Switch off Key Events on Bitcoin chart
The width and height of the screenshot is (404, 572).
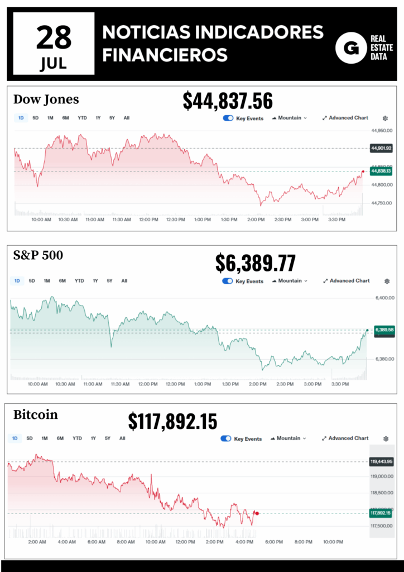[227, 438]
